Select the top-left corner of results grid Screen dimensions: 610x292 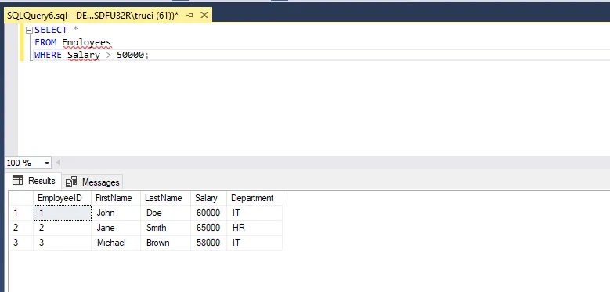pos(21,198)
